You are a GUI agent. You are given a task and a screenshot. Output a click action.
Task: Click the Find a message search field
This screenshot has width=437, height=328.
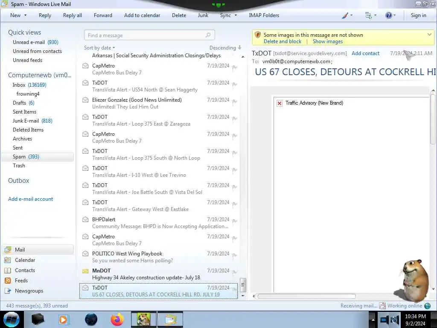coord(149,35)
